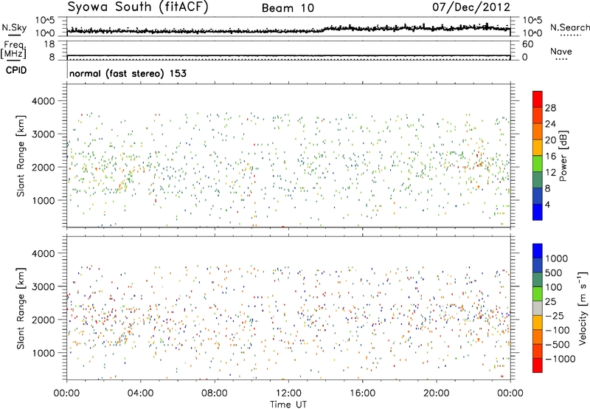Click the 'CPID' label

(16, 70)
